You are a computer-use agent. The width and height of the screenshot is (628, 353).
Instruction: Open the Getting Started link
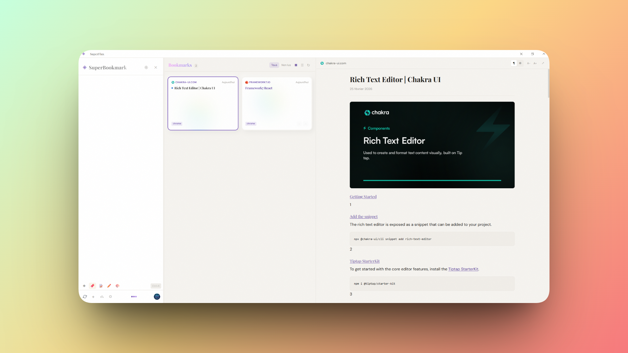click(x=363, y=197)
